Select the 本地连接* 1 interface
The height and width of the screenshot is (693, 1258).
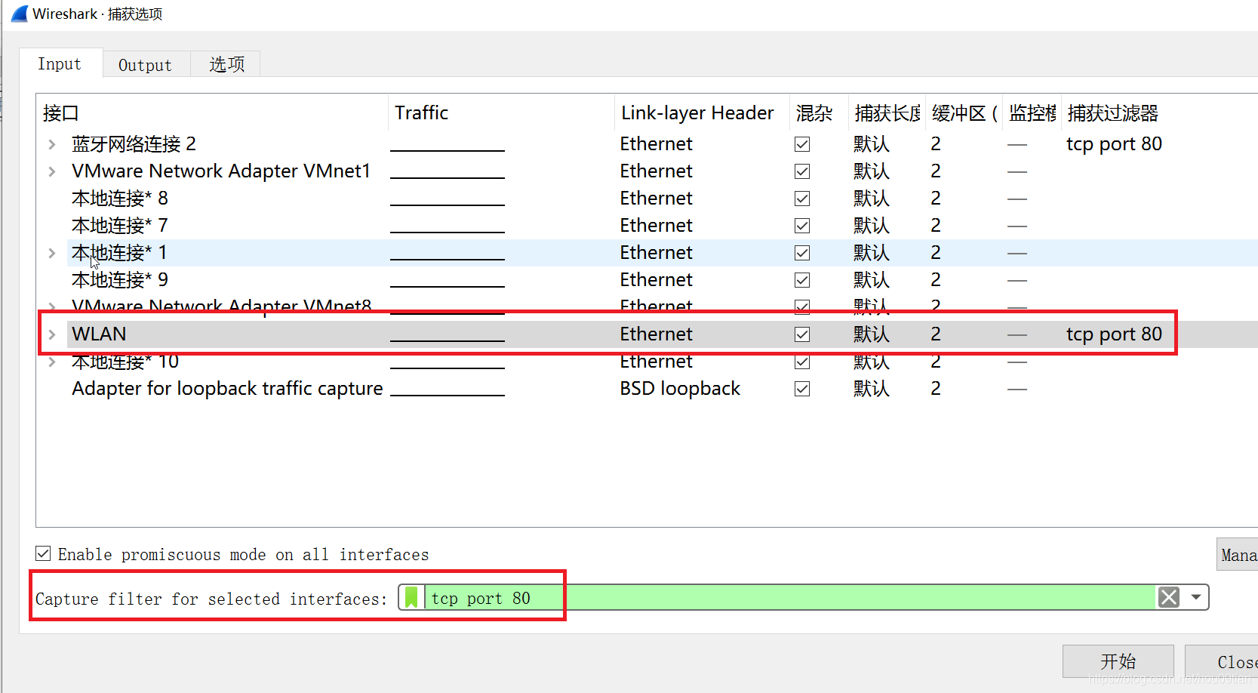(119, 253)
